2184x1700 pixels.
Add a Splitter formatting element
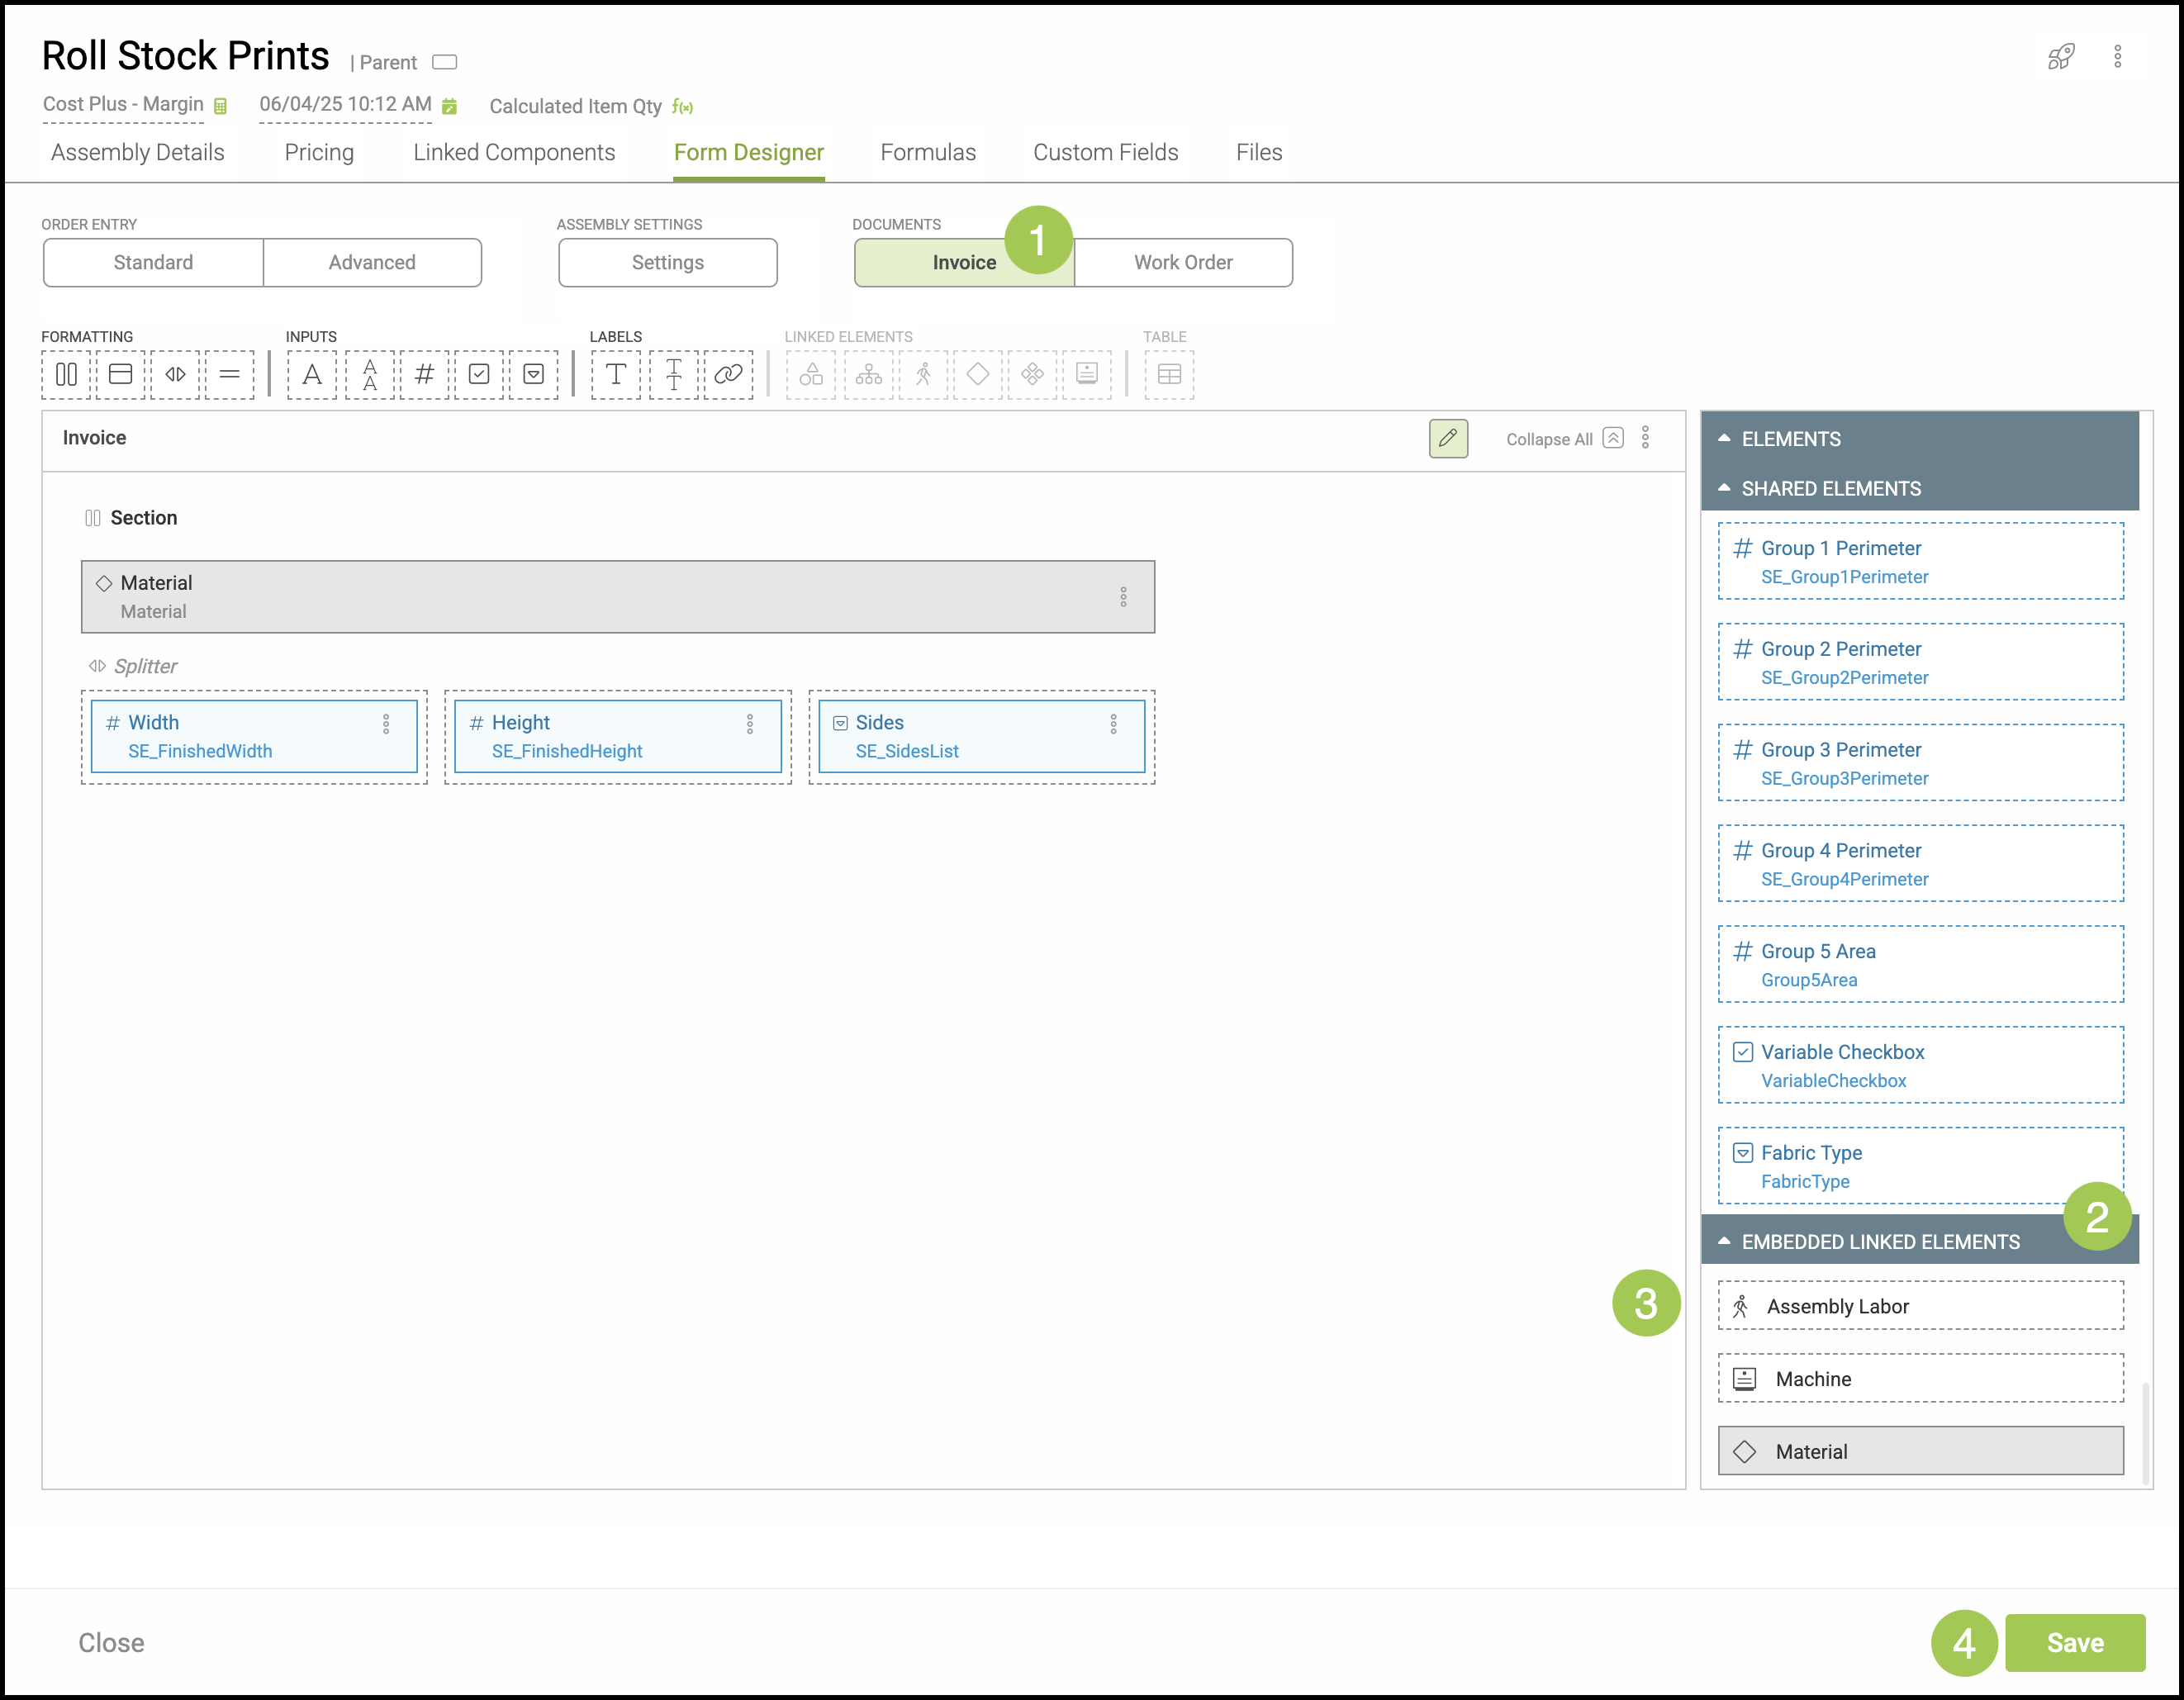click(175, 375)
